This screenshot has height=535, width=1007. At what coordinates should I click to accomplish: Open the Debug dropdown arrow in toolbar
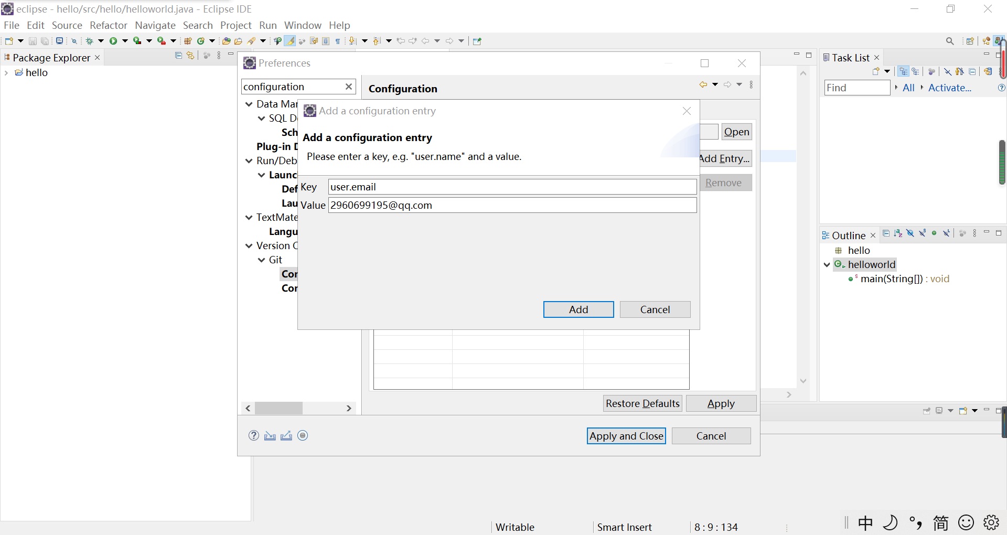[101, 41]
